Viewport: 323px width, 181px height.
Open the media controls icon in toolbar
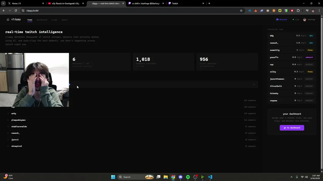click(x=307, y=11)
